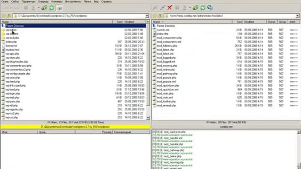Open the Вид menu

pyautogui.click(x=96, y=1)
